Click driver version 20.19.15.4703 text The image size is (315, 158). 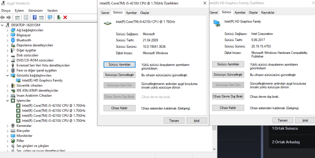coord(261,46)
